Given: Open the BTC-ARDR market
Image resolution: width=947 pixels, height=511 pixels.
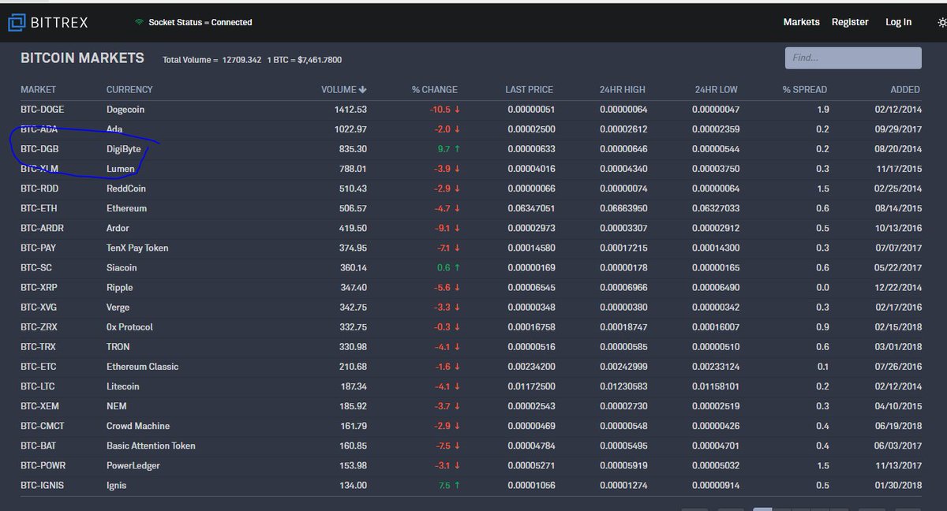Looking at the screenshot, I should (x=42, y=228).
